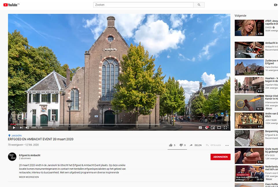The image size is (278, 187).
Task: Skip to the next video
Action: pyautogui.click(x=21, y=127)
